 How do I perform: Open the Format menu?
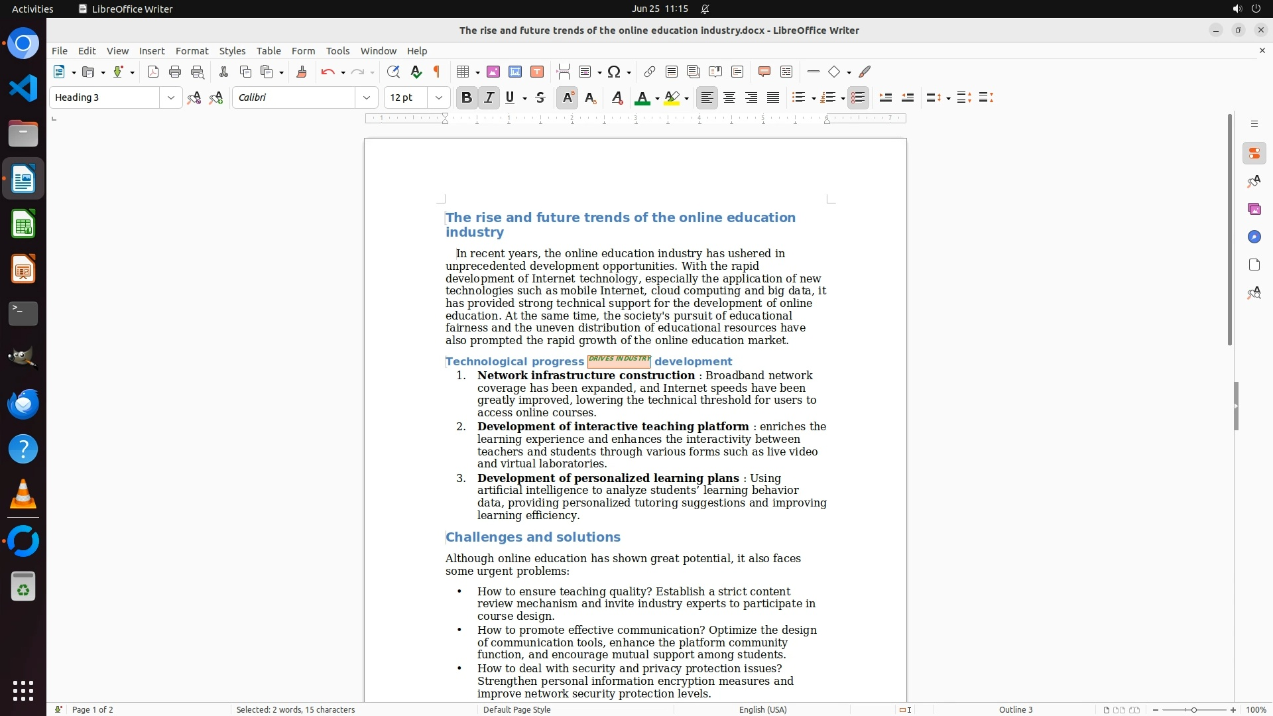coord(192,50)
